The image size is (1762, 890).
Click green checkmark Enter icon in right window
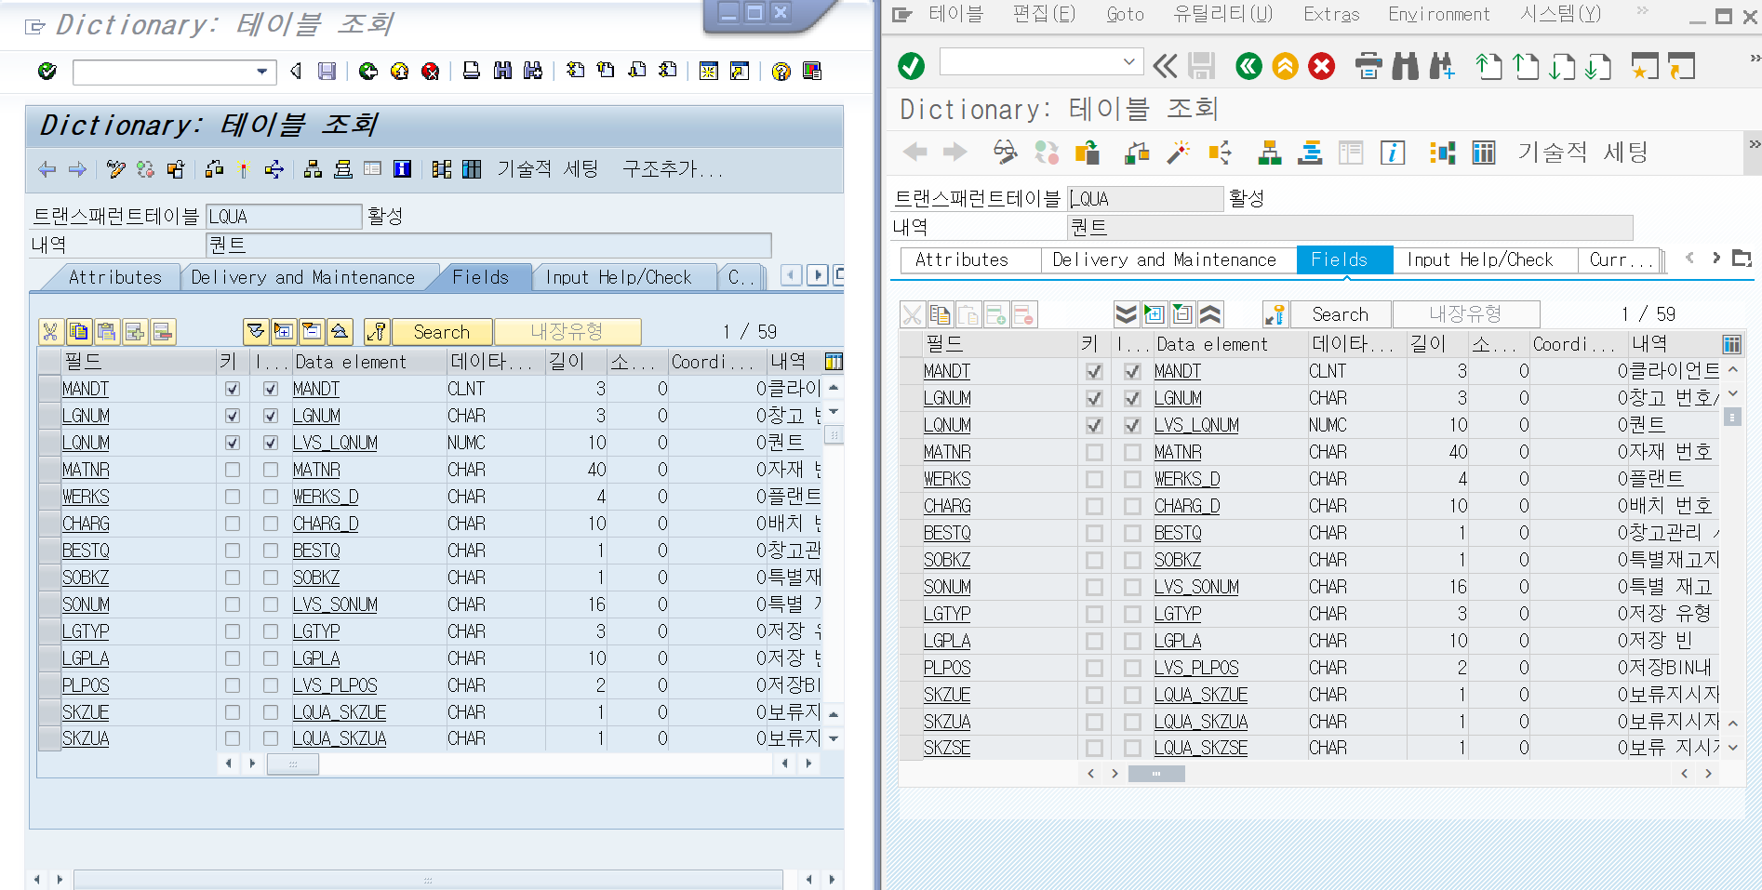point(911,66)
